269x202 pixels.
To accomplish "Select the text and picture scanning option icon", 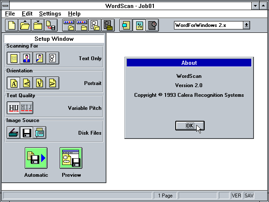I will (x=40, y=58).
